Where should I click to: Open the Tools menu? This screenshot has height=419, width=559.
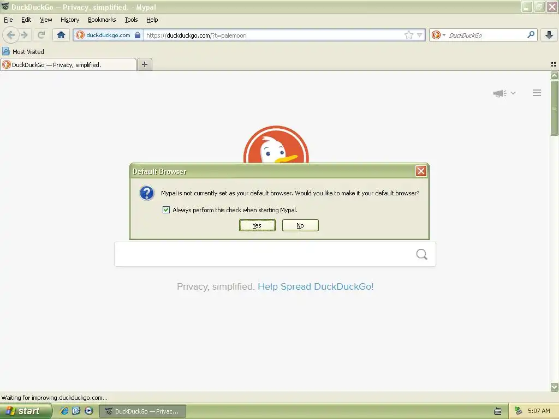(131, 20)
